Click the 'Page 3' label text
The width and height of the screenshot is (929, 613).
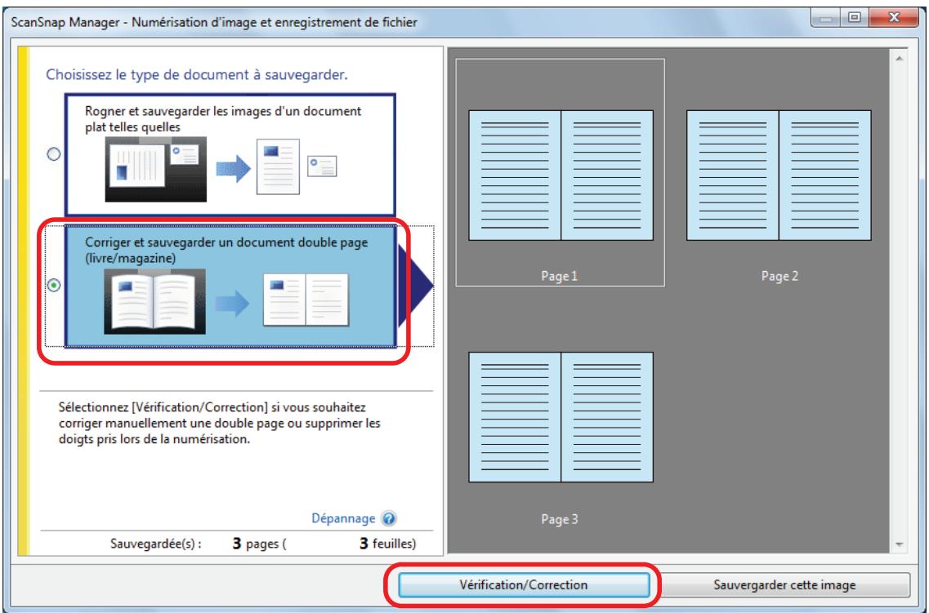[559, 519]
